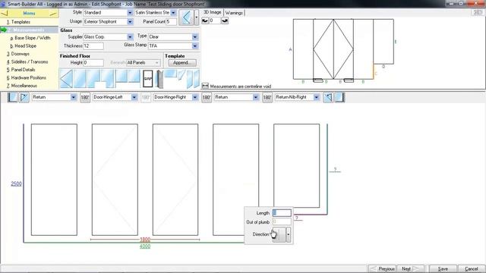Screen dimensions: 486x273
Task: Rotate the 3D image counter-clockwise
Action: tap(205, 20)
